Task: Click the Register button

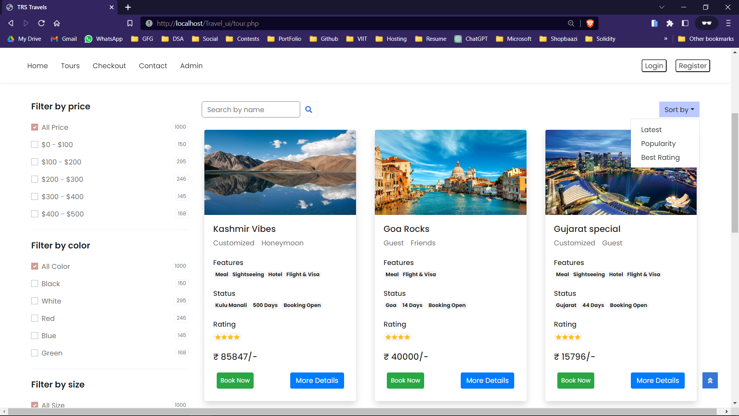Action: [692, 66]
